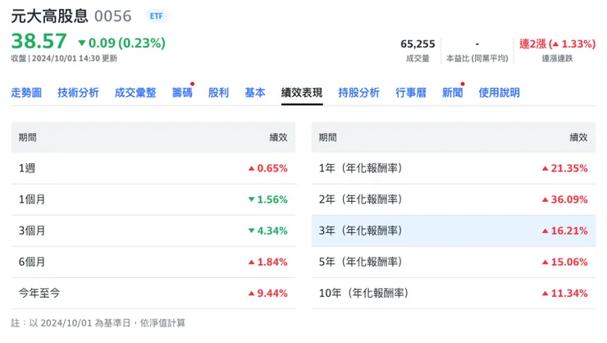Click the 6個月 row label

(x=32, y=262)
